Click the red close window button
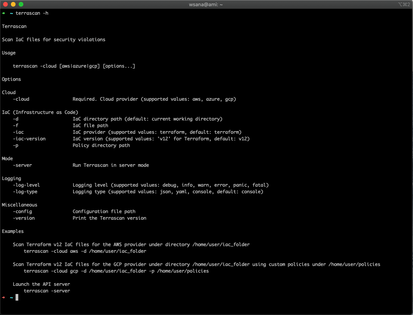 point(5,4)
